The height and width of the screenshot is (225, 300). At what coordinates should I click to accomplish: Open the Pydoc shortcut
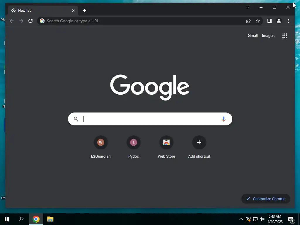[x=134, y=147]
